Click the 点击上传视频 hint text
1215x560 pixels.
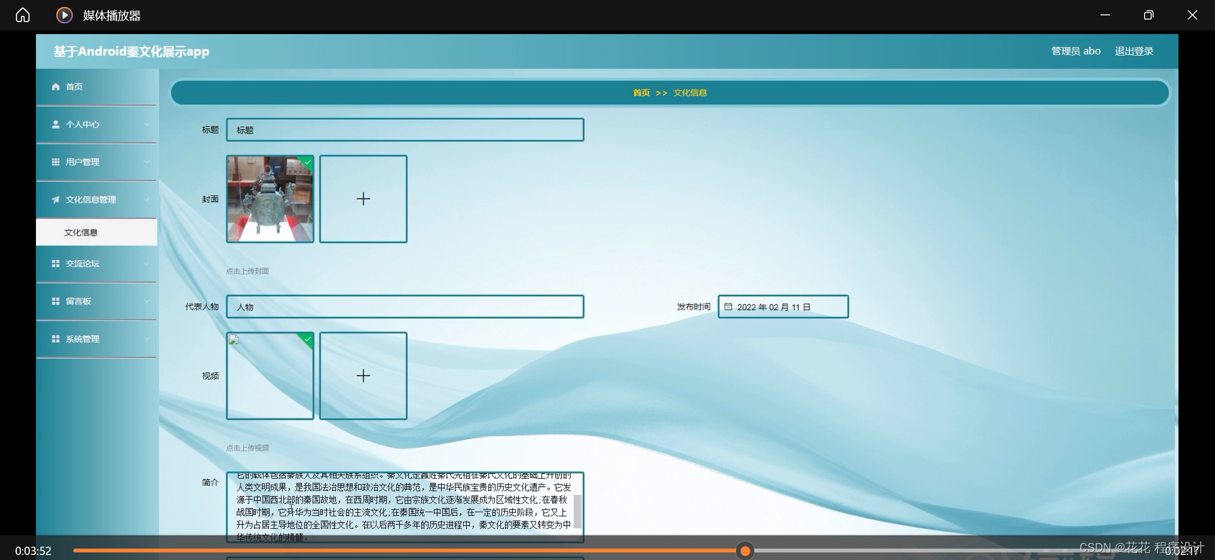pos(247,448)
